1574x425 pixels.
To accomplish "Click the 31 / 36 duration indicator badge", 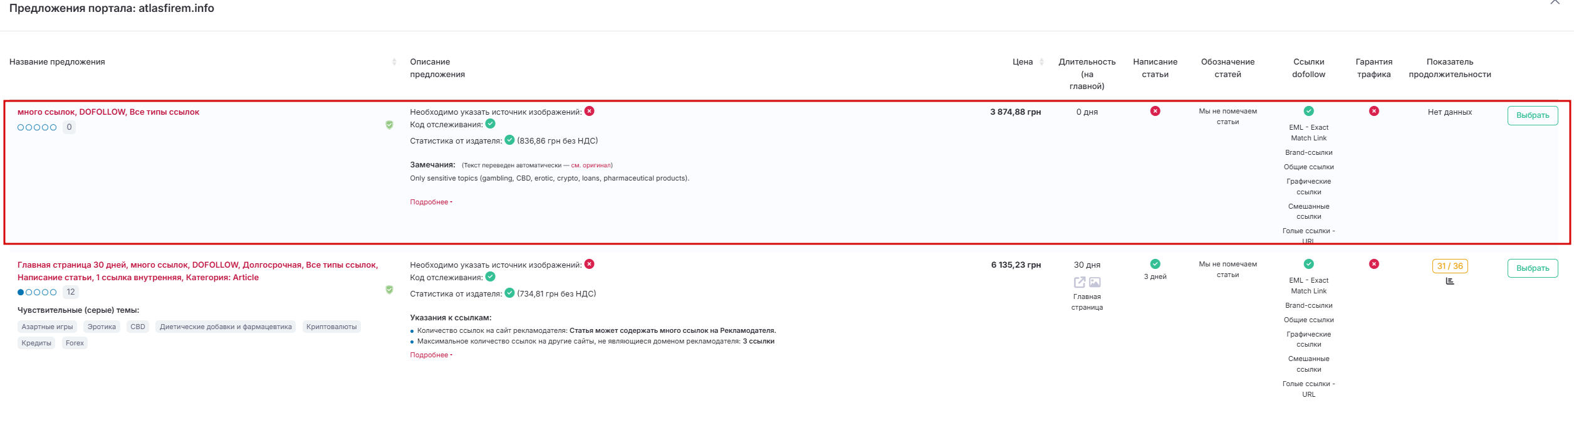I will pyautogui.click(x=1449, y=266).
